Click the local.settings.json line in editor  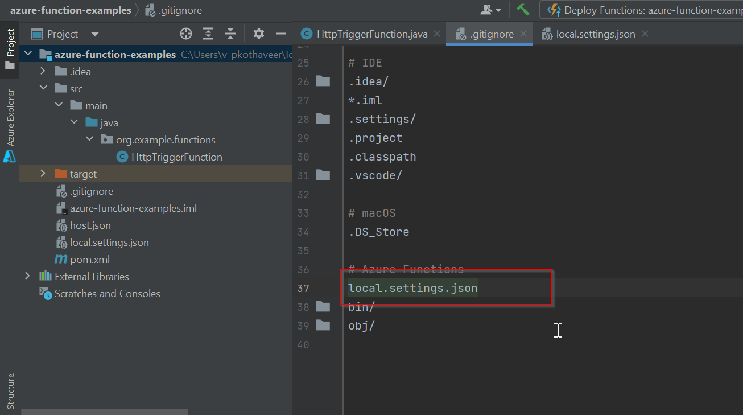[413, 288]
